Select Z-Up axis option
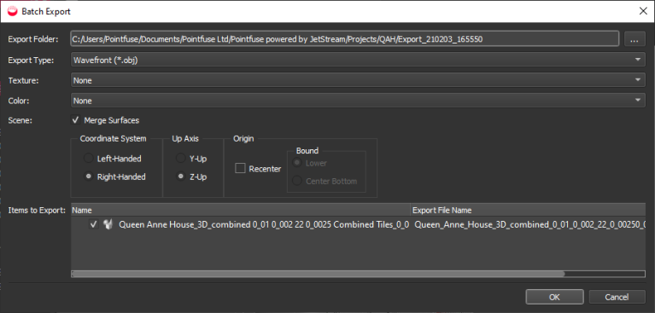Image resolution: width=655 pixels, height=313 pixels. tap(180, 177)
